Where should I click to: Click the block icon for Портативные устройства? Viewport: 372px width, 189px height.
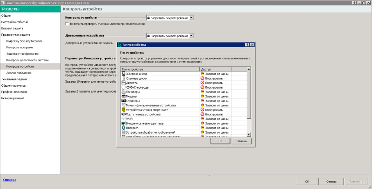click(202, 114)
